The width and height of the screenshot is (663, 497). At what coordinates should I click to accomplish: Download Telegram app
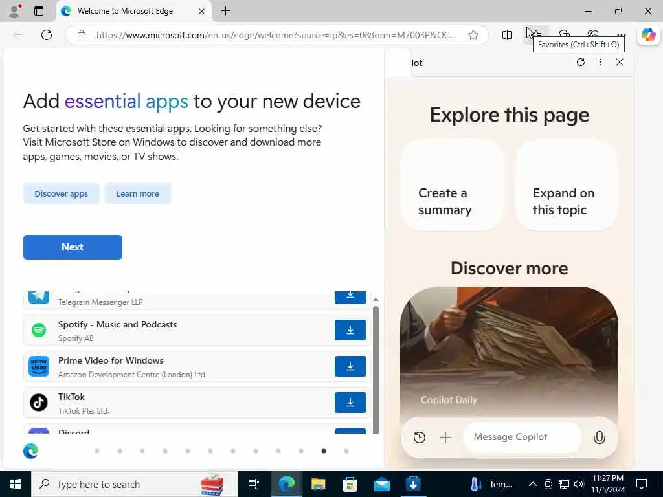tap(350, 297)
